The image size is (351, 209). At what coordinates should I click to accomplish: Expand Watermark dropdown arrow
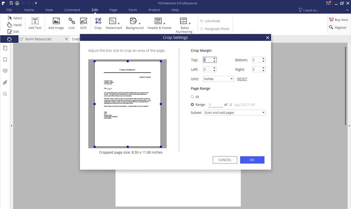pos(118,23)
